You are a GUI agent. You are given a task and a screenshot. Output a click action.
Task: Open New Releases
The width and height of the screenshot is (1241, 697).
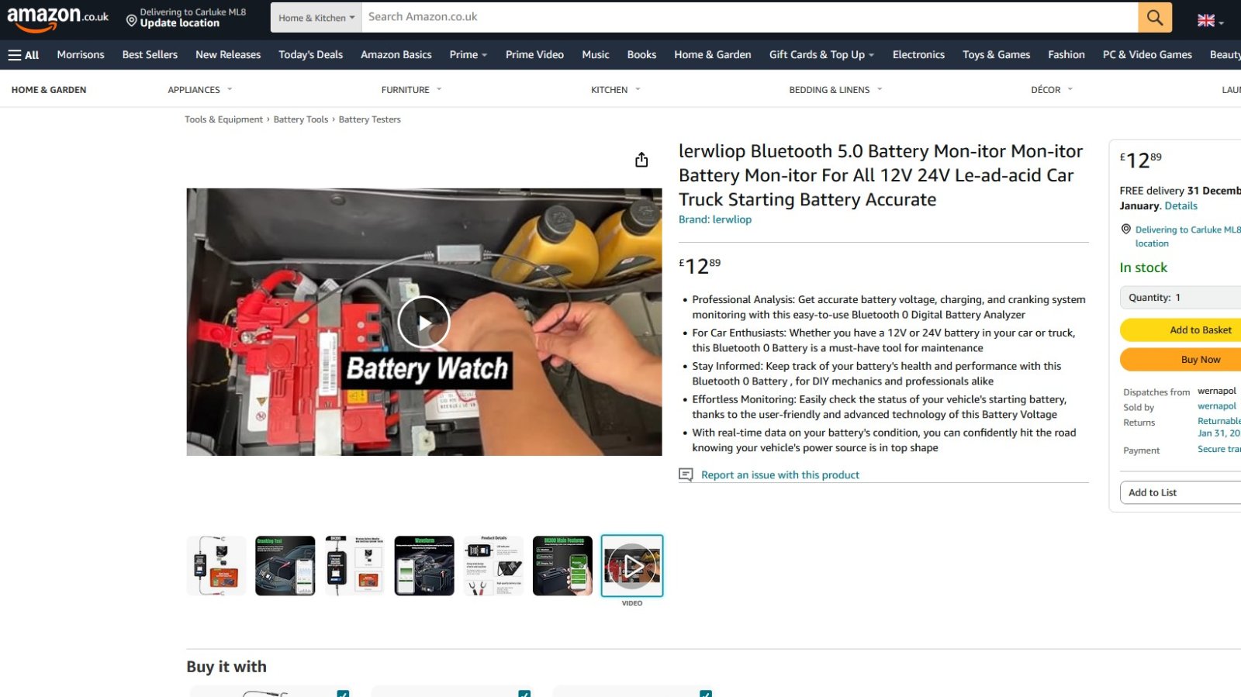(228, 55)
